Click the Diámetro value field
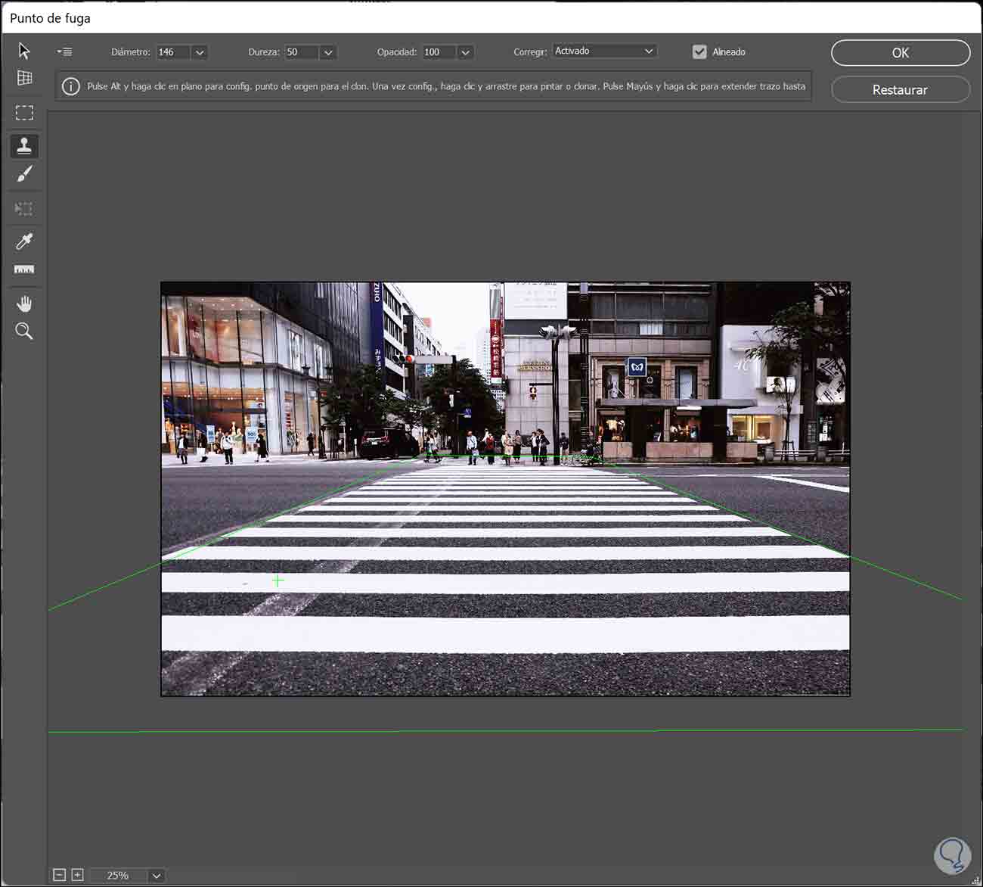This screenshot has width=983, height=887. point(172,52)
